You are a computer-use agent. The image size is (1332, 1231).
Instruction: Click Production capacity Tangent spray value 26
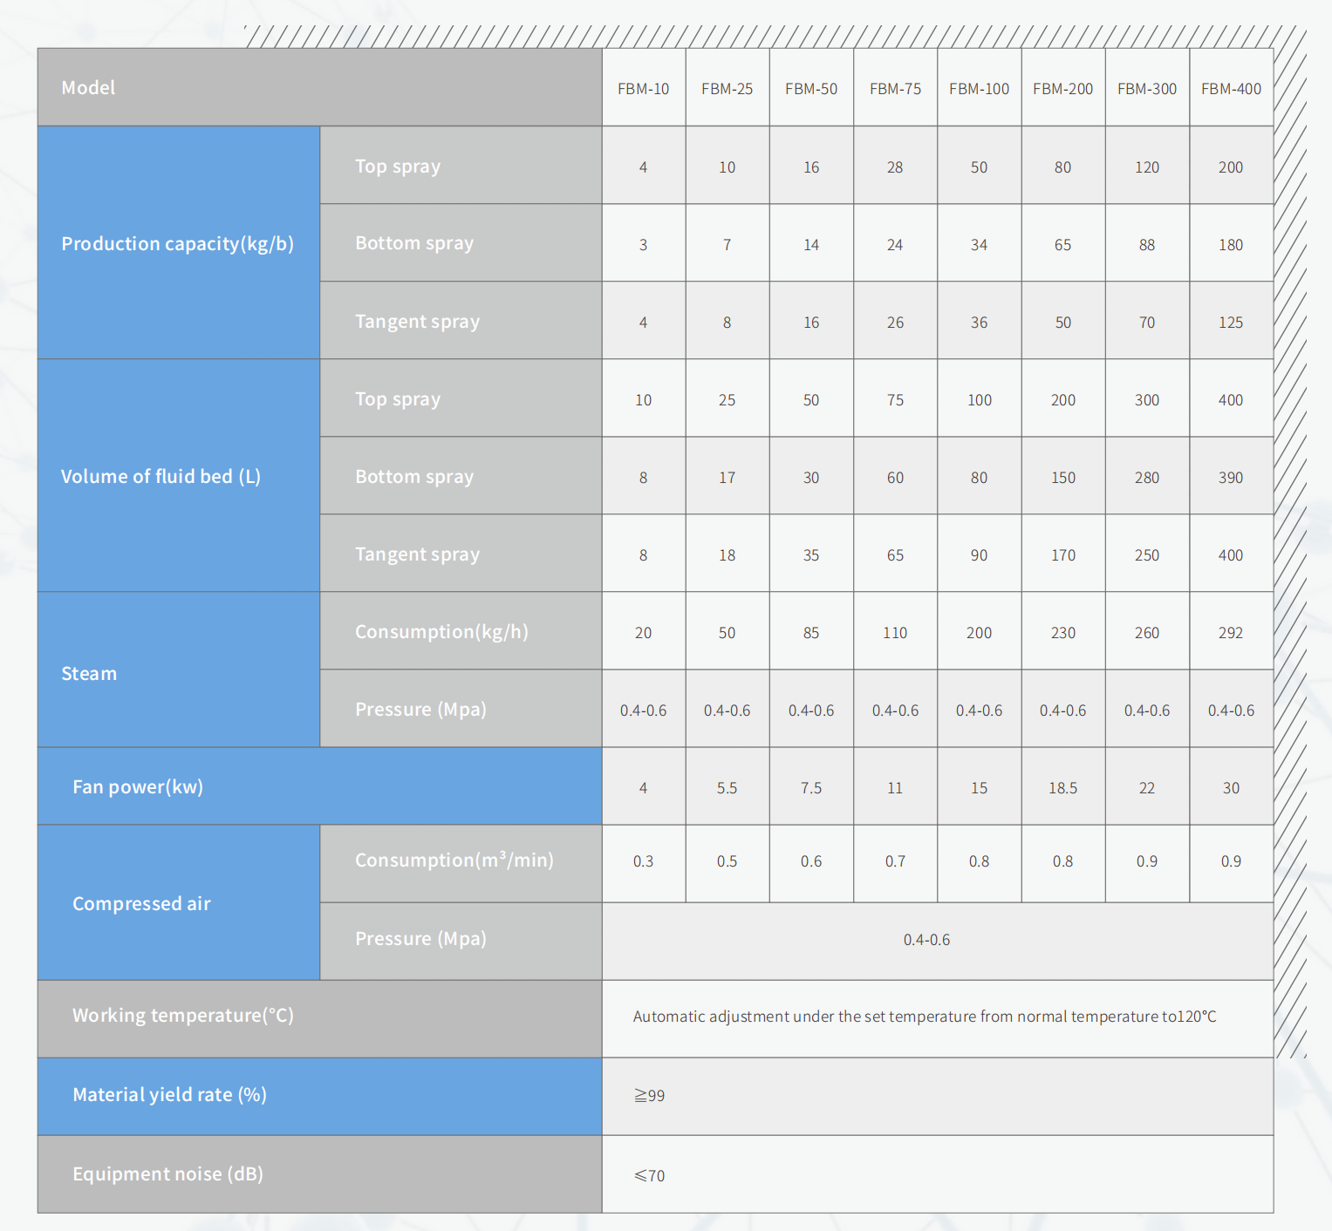coord(895,322)
